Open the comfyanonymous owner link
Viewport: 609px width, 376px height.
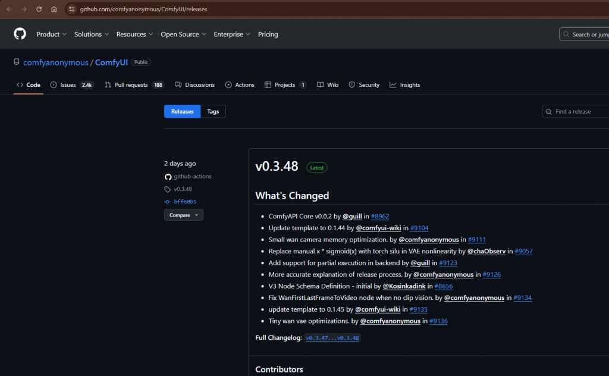tap(55, 62)
